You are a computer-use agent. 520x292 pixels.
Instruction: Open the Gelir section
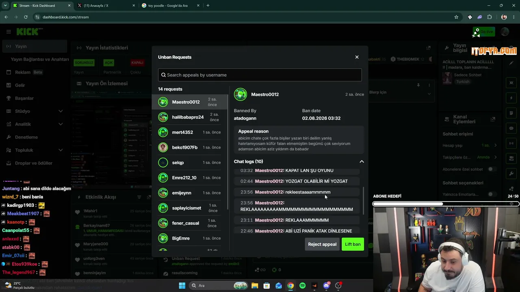34,85
